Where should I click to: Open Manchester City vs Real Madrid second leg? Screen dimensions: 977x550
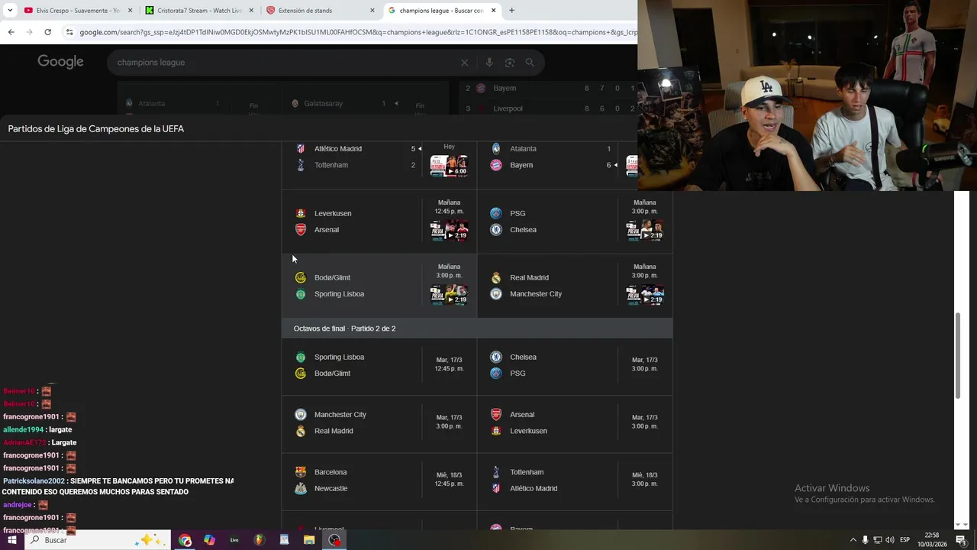tap(379, 422)
